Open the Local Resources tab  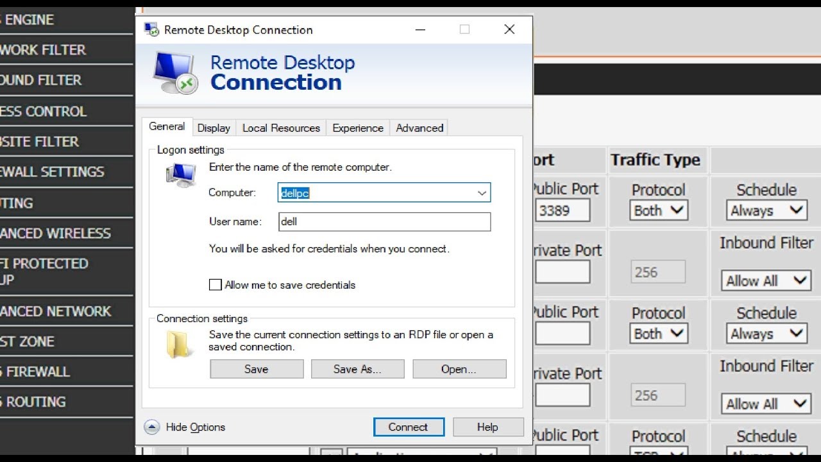[281, 128]
